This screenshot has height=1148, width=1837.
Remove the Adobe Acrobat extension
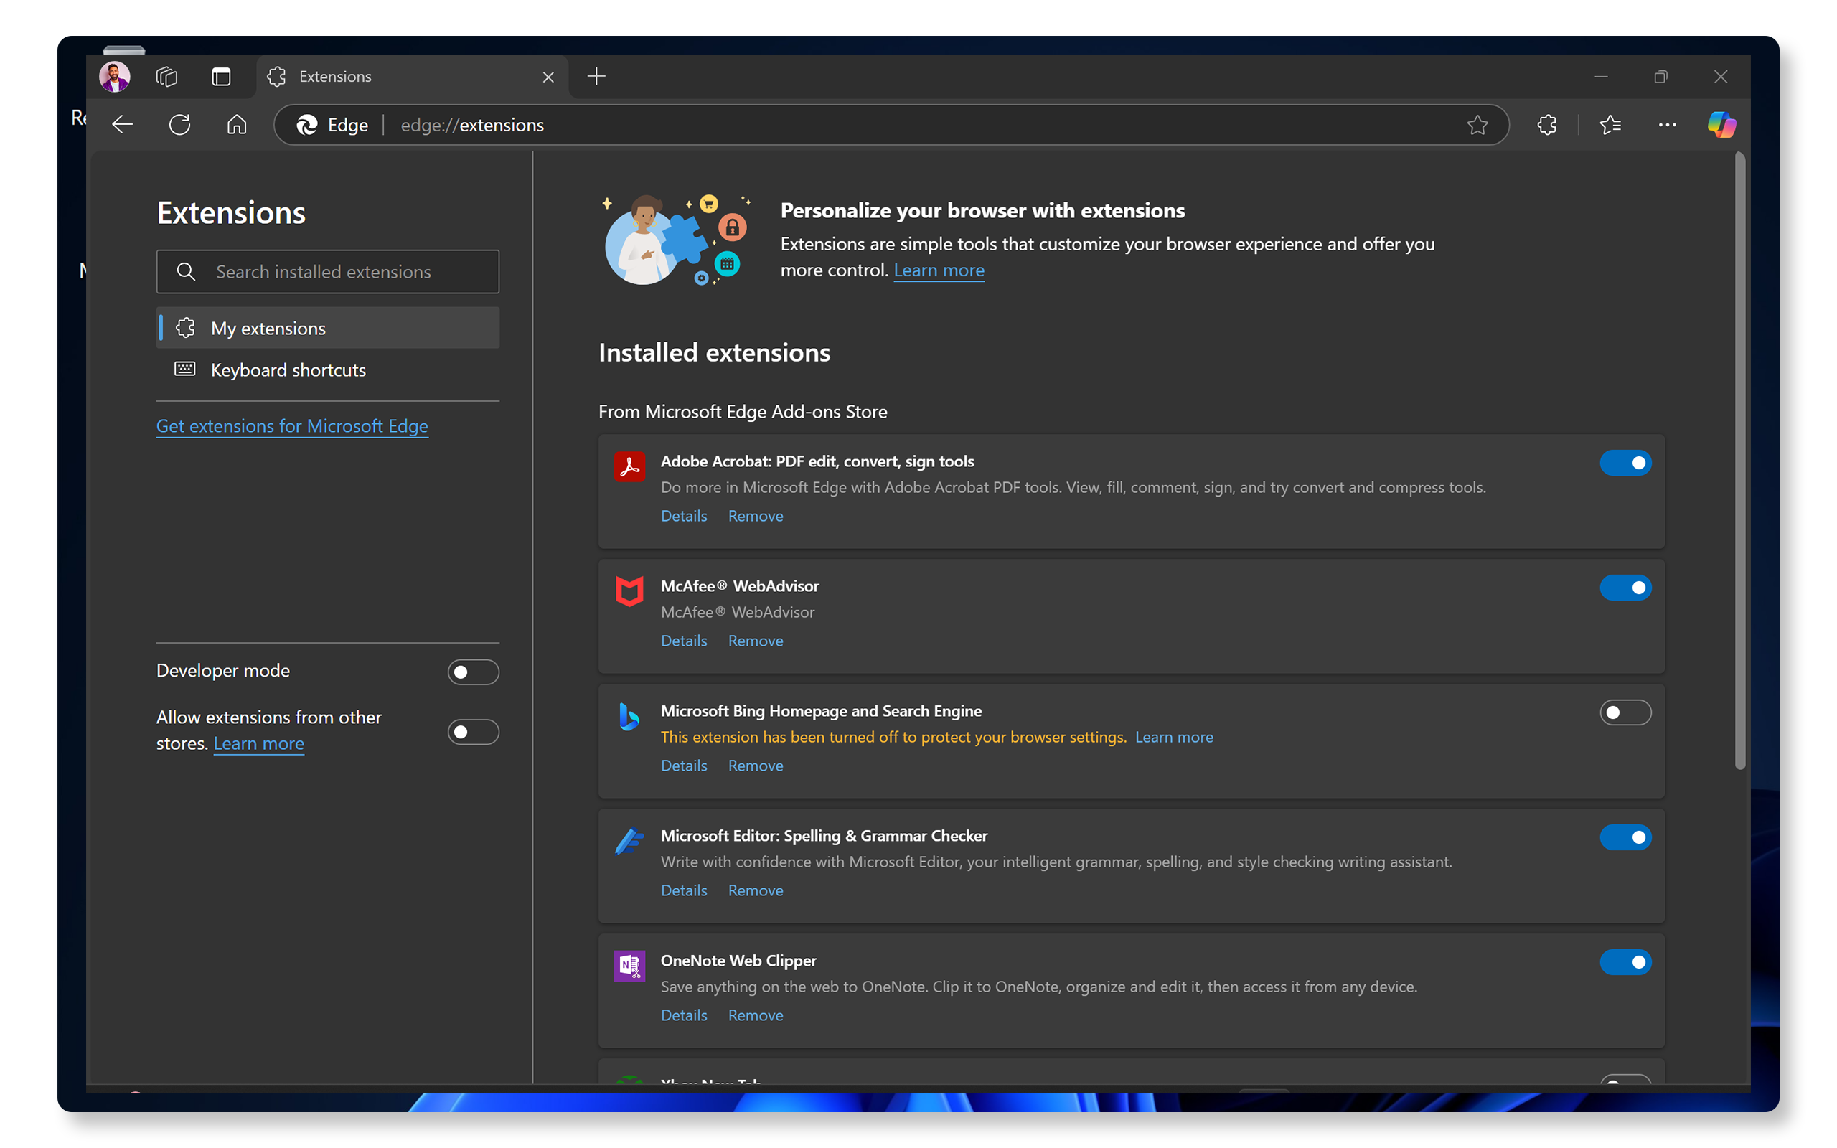(756, 517)
